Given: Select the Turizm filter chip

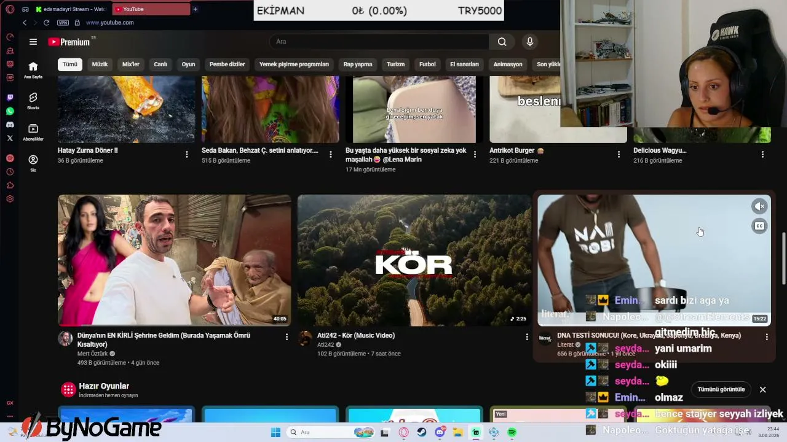Looking at the screenshot, I should point(395,64).
